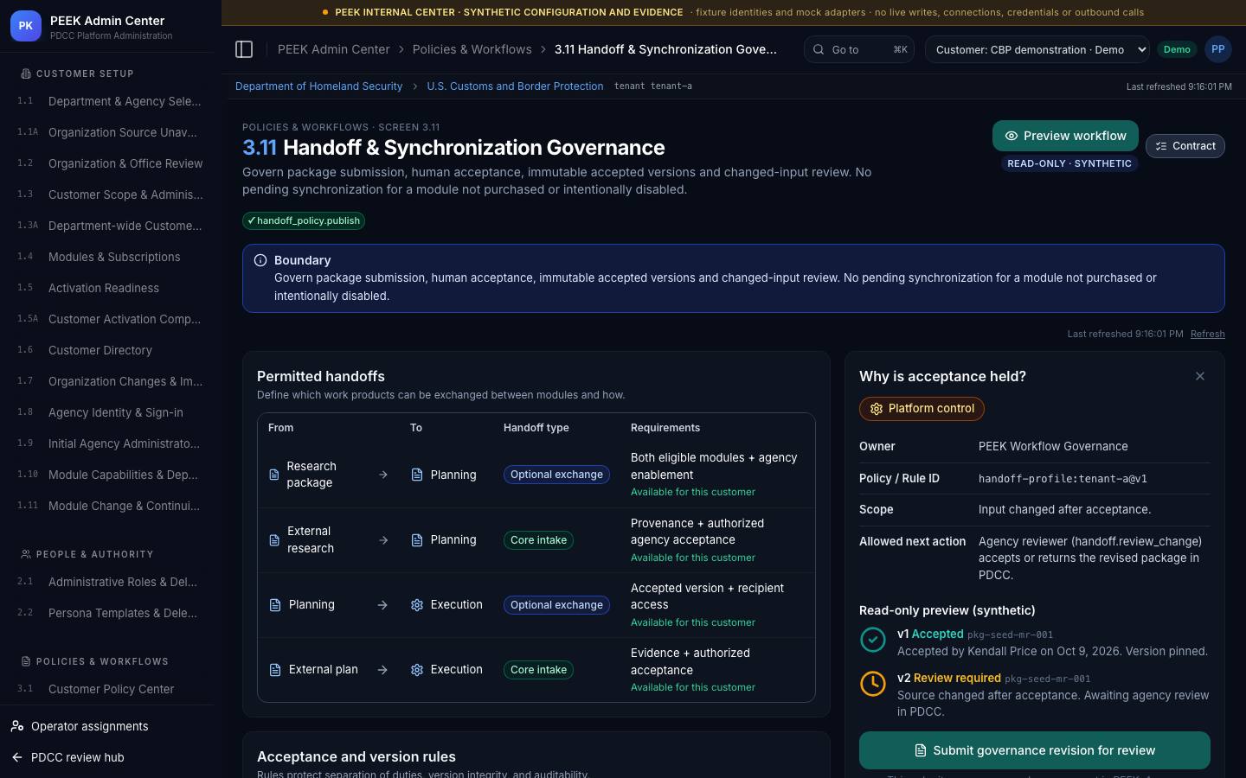Open Modules & Subscriptions in sidebar

[x=111, y=257]
